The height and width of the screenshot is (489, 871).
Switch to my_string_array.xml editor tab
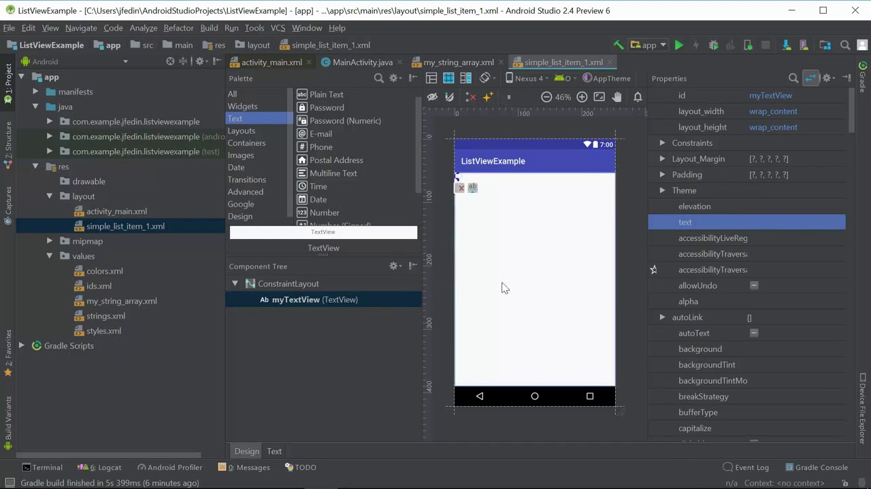point(458,62)
